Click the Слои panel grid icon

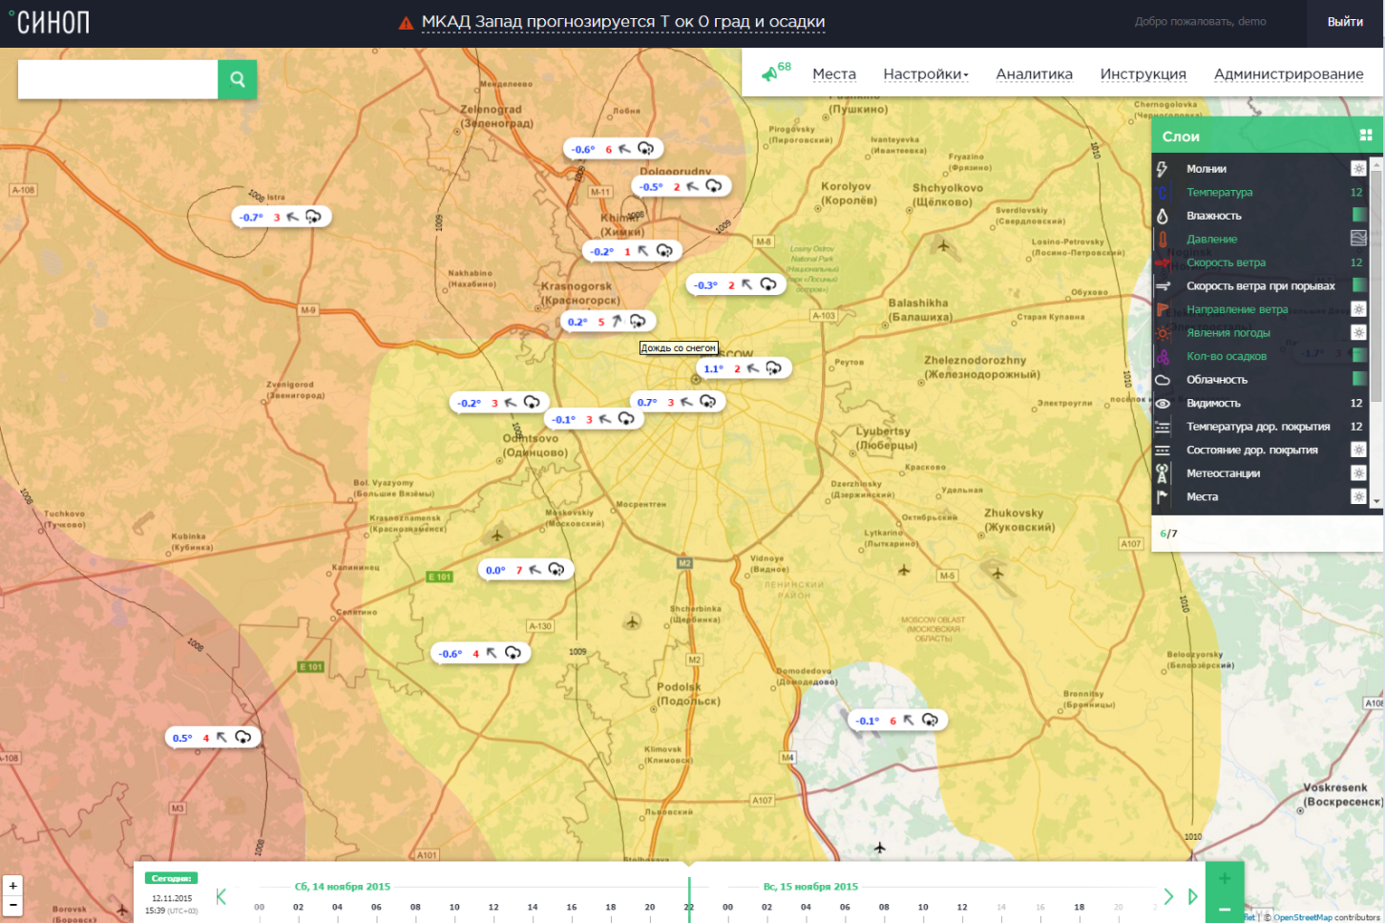point(1365,136)
